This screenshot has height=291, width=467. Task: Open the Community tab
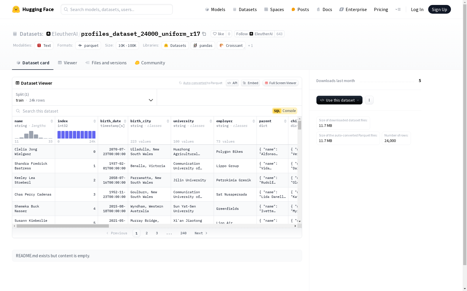coord(150,63)
